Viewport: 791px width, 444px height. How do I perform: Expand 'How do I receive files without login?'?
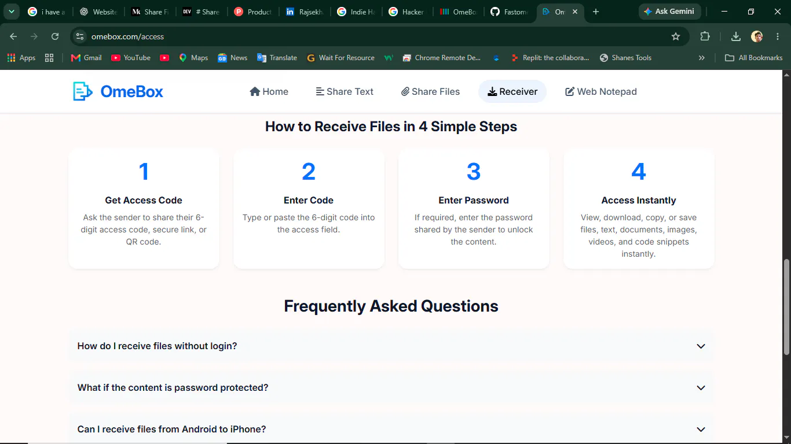[x=391, y=346]
